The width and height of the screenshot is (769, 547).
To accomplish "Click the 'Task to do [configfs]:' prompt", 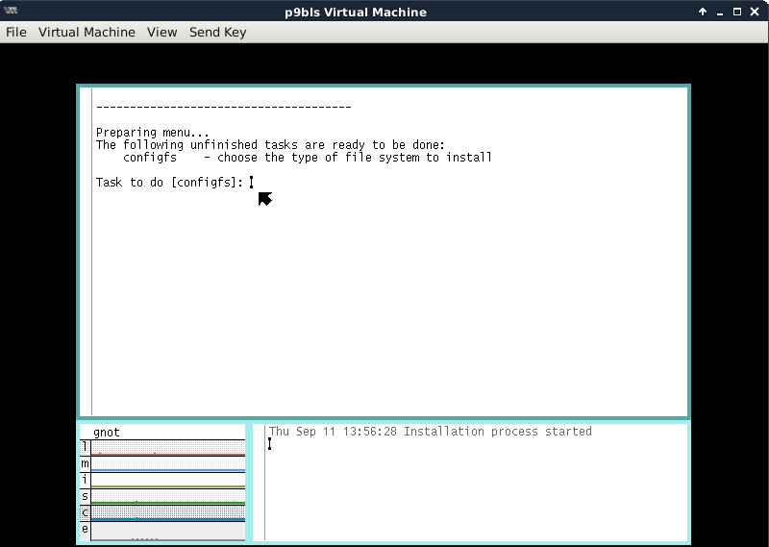I will pos(169,183).
